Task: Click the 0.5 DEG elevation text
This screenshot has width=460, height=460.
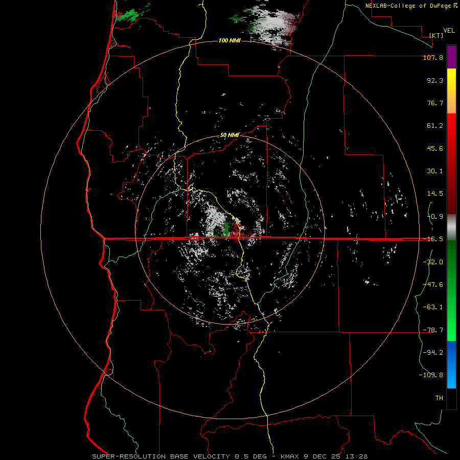Action: (250, 456)
